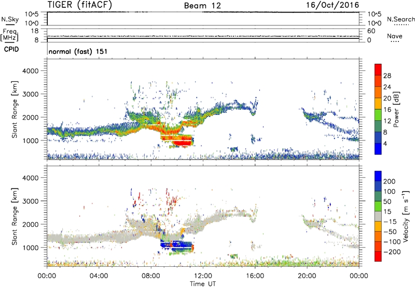This screenshot has width=415, height=287.
Task: Click the '-15' tick on Velocity color bar
Action: click(x=390, y=222)
